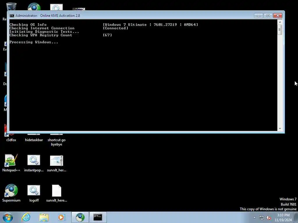Open Windows Explorer from taskbar
Screen dimensions: 298x223
[x=44, y=217]
